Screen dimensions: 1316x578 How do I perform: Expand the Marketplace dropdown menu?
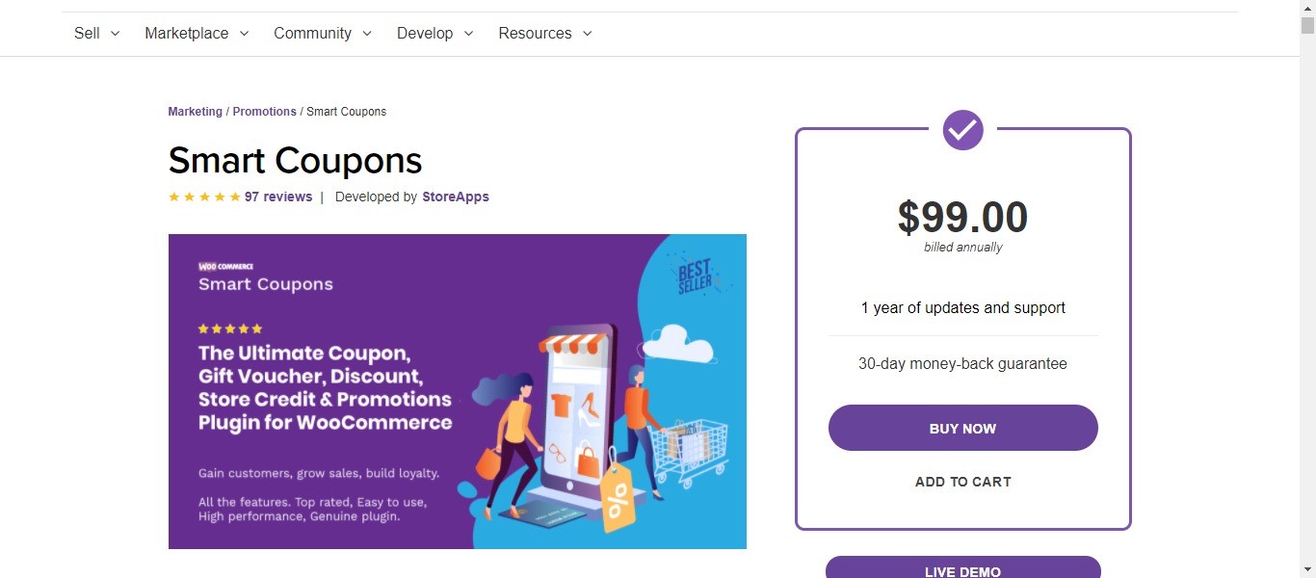pyautogui.click(x=197, y=34)
